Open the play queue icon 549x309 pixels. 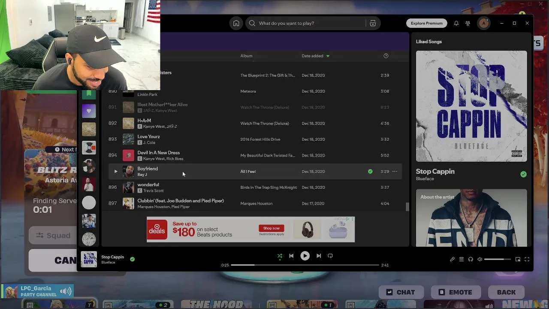462,259
